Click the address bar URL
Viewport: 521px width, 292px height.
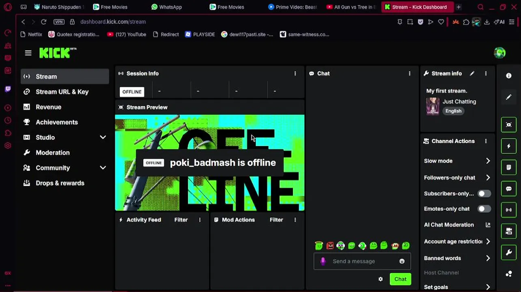click(x=113, y=22)
